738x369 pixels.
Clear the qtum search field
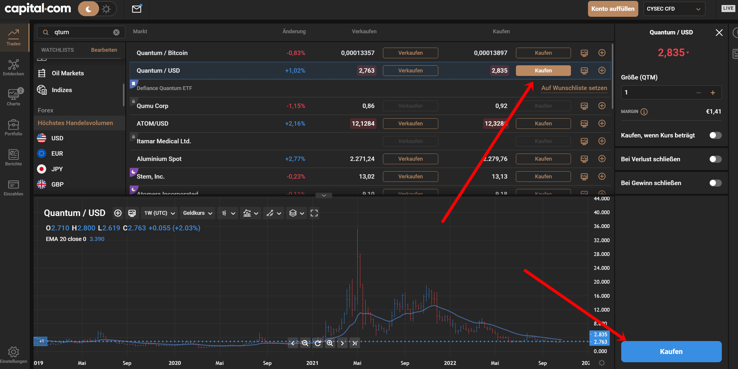point(116,32)
